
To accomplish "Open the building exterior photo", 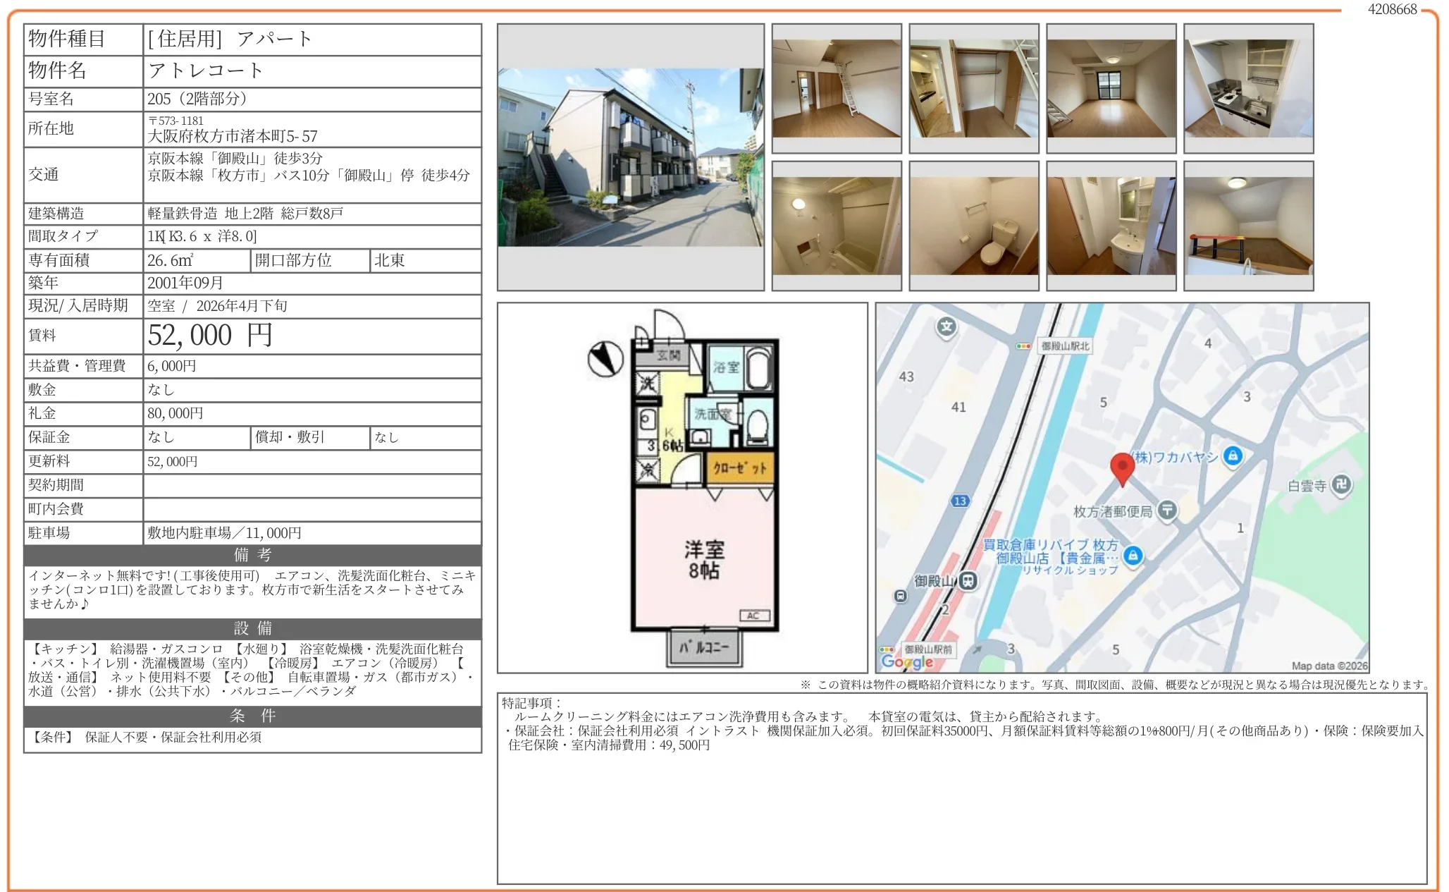I will [631, 157].
